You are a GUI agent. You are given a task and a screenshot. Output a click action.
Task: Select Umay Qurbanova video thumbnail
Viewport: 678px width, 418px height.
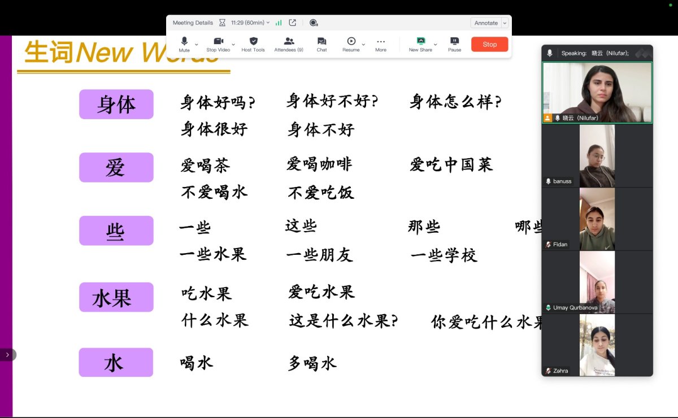pos(597,282)
